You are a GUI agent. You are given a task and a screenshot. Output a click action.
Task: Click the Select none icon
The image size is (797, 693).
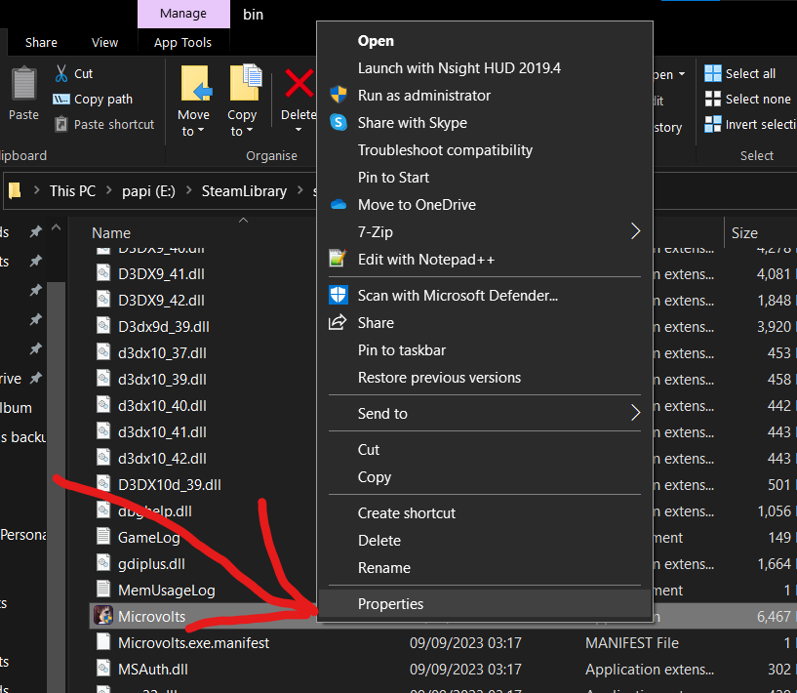[x=713, y=99]
